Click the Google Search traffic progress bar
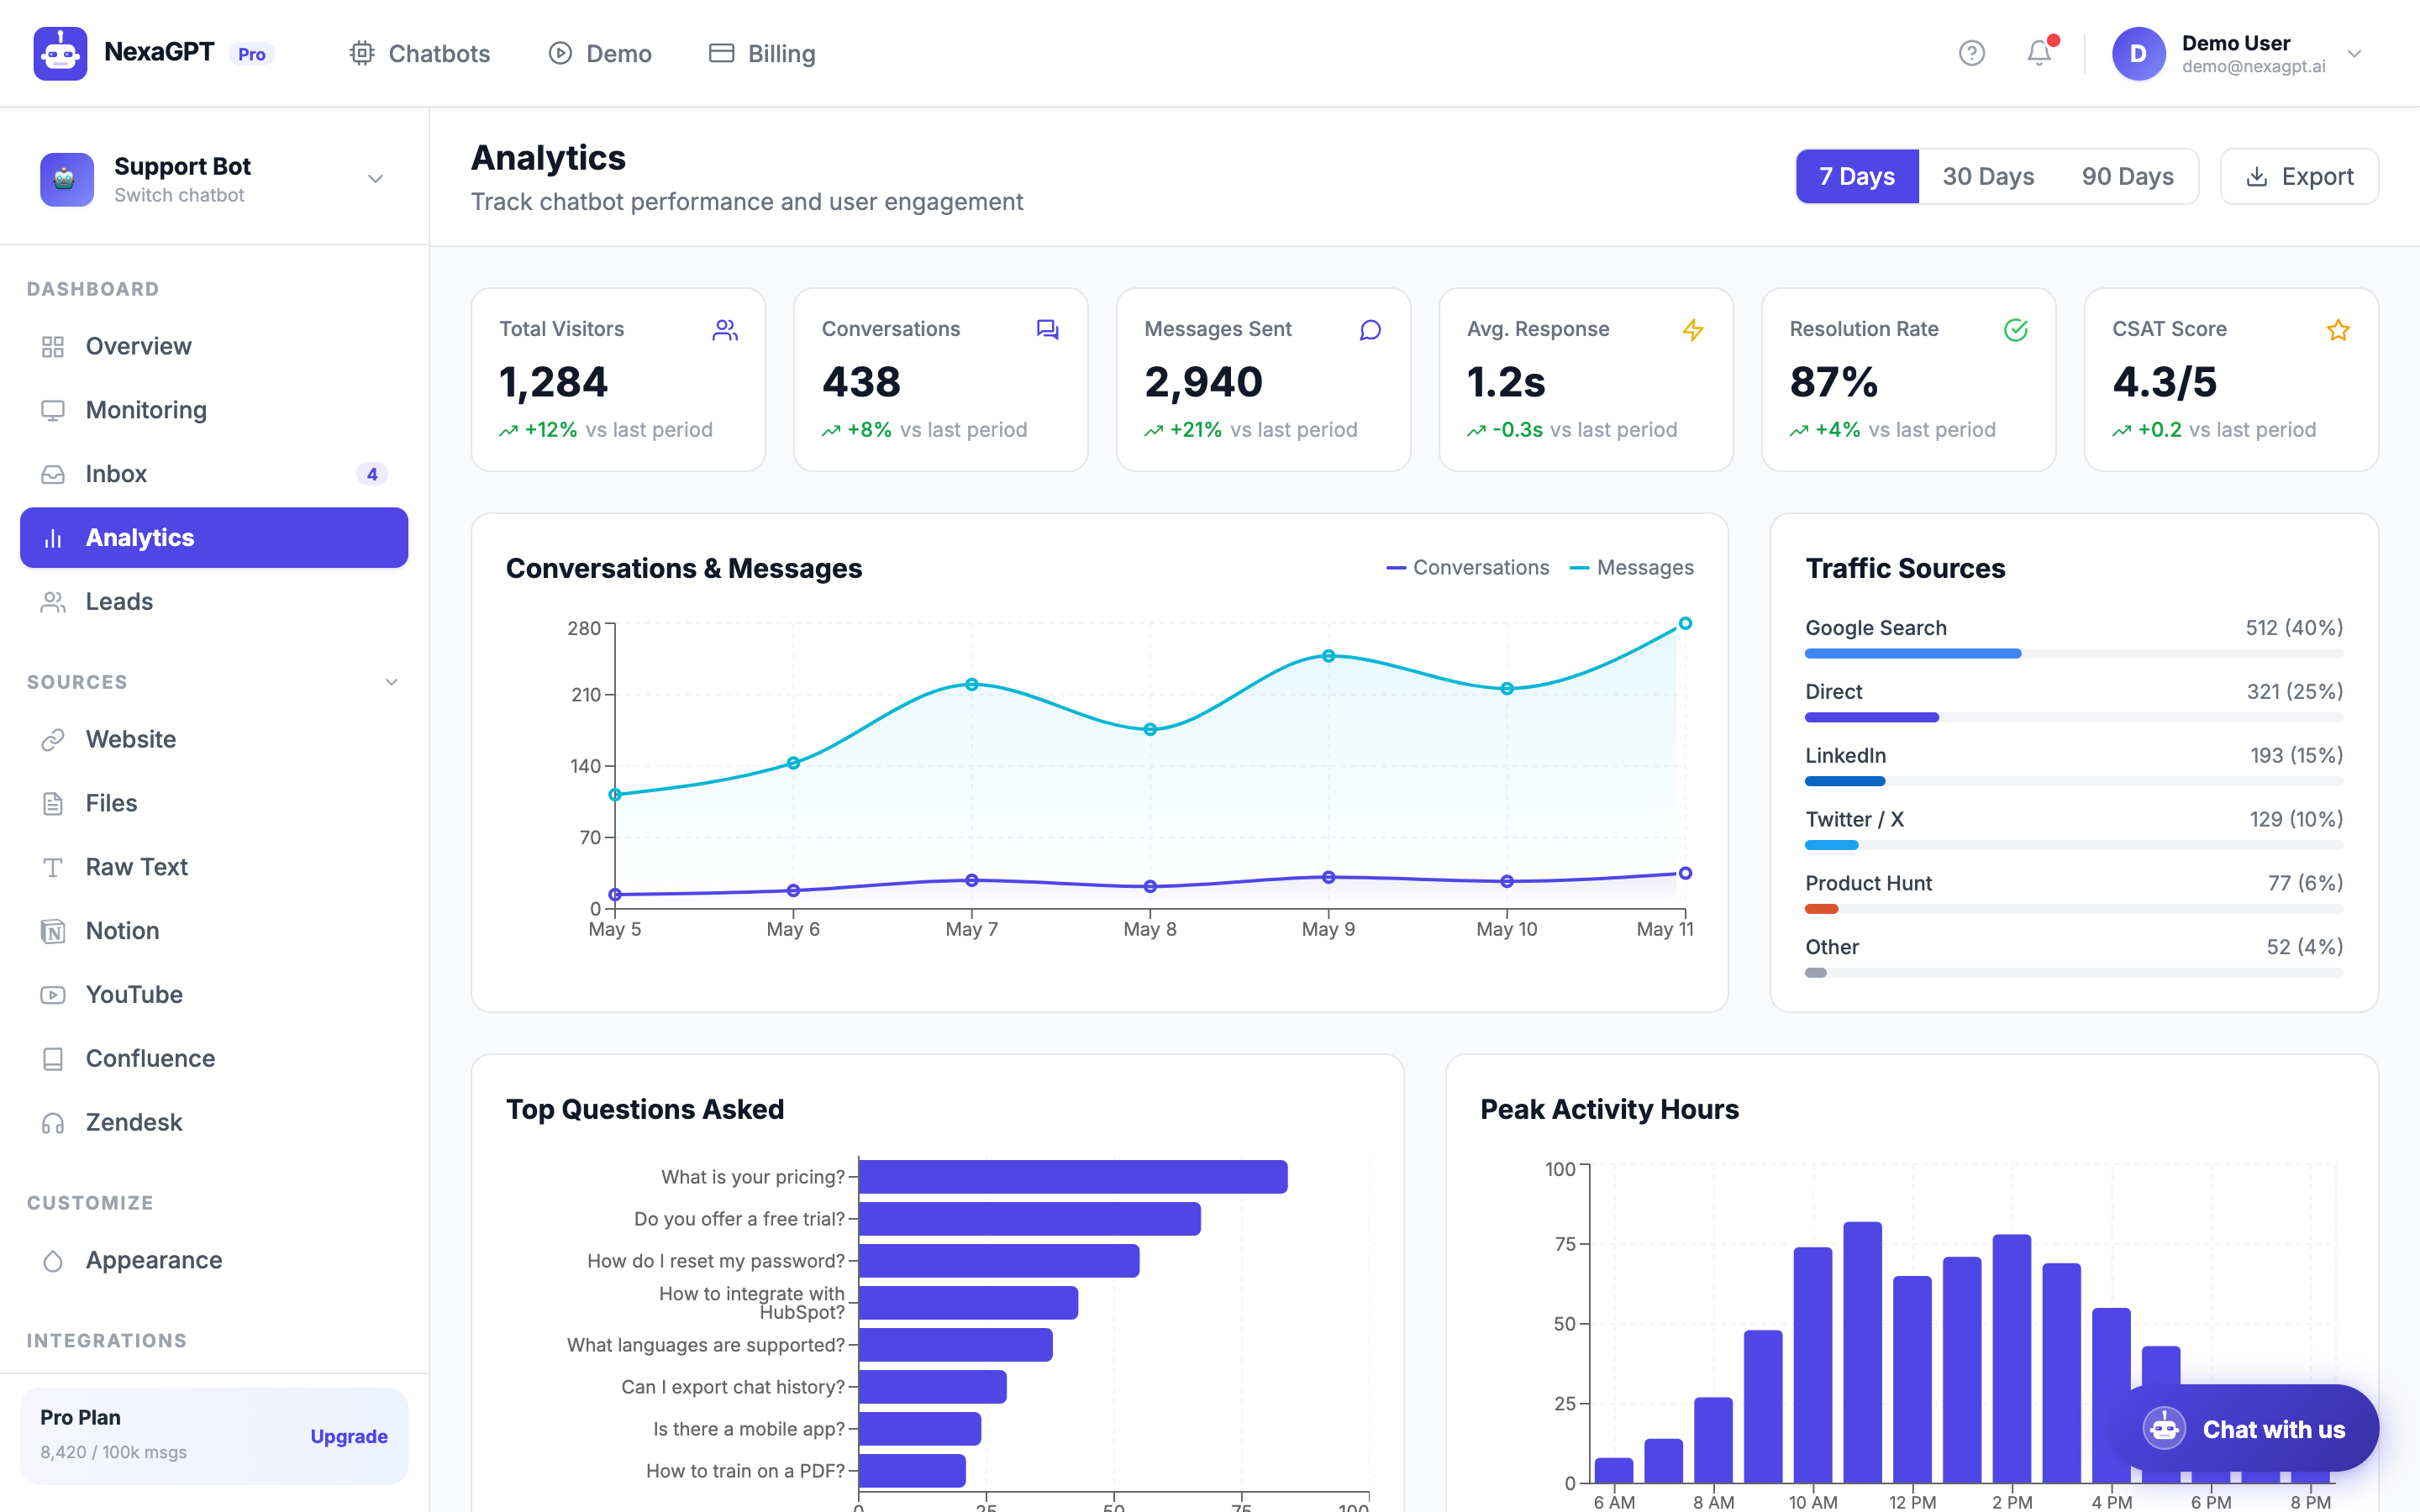This screenshot has height=1512, width=2420. [x=2074, y=654]
